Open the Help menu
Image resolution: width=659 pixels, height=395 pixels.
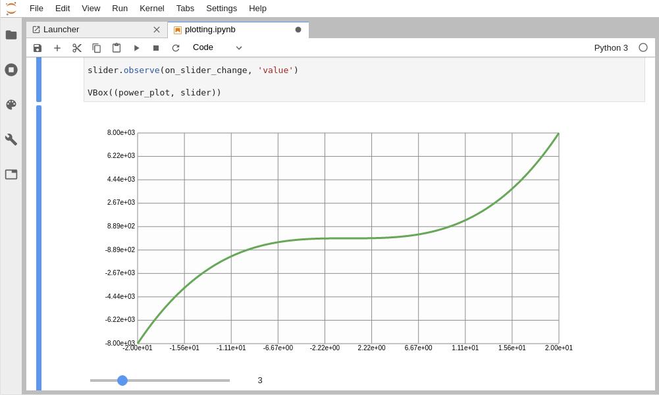257,9
